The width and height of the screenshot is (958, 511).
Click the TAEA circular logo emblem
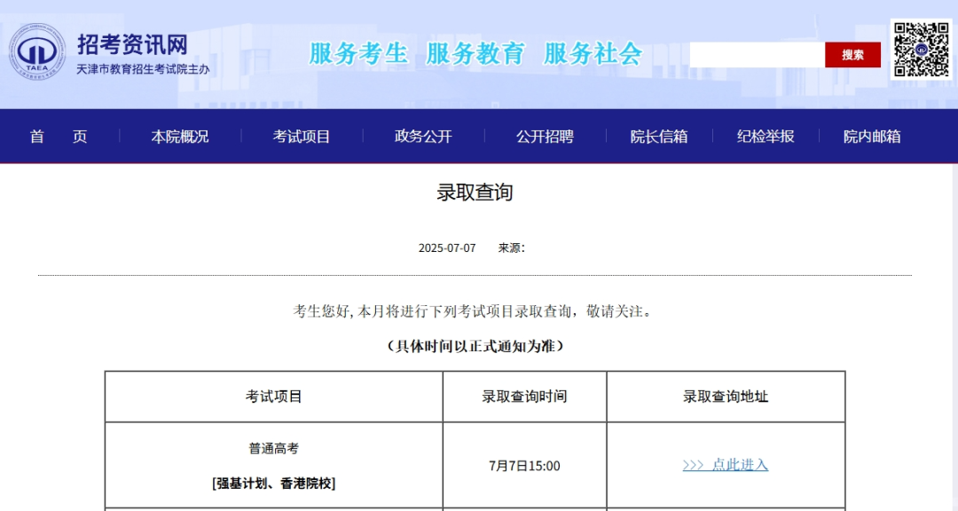37,51
